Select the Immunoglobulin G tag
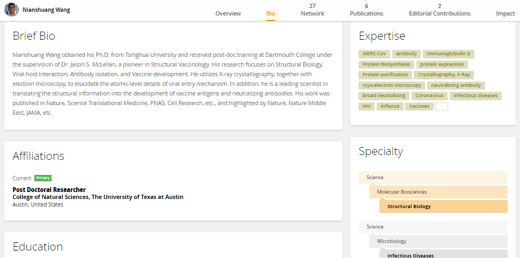Screen dimensions: 520x258 [x=449, y=54]
